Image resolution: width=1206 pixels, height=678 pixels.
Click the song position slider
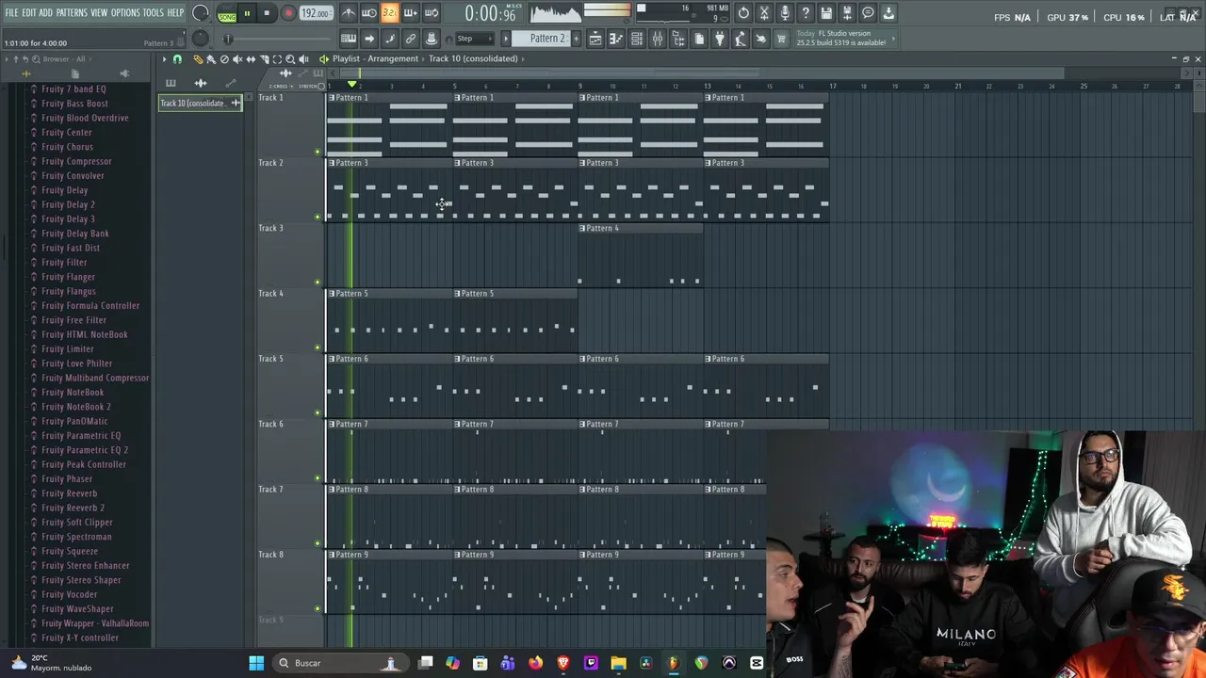pyautogui.click(x=278, y=39)
